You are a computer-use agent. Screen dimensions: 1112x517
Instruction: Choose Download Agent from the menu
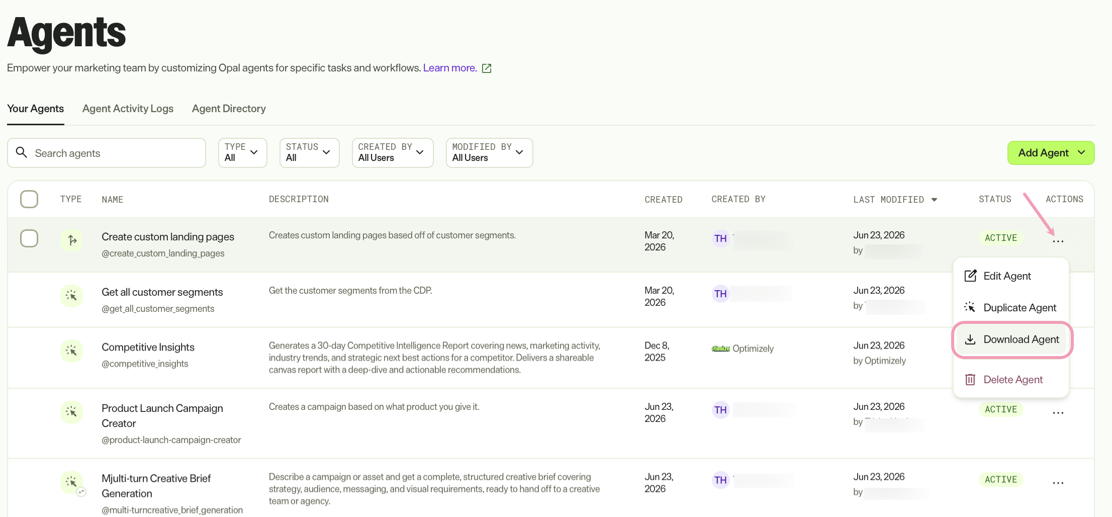coord(1012,339)
